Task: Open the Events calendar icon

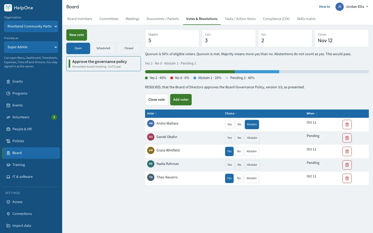Action: tap(8, 105)
